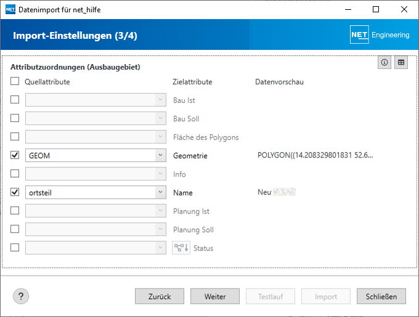
Task: Enable the Bau Ist checkbox
Action: [x=15, y=100]
